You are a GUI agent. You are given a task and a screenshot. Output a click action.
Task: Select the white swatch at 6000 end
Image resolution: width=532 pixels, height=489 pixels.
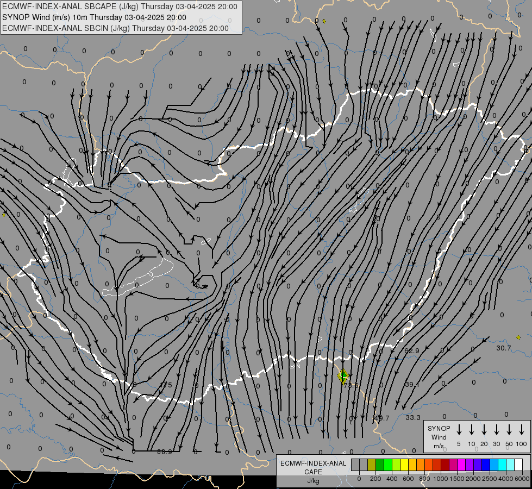[518, 465]
